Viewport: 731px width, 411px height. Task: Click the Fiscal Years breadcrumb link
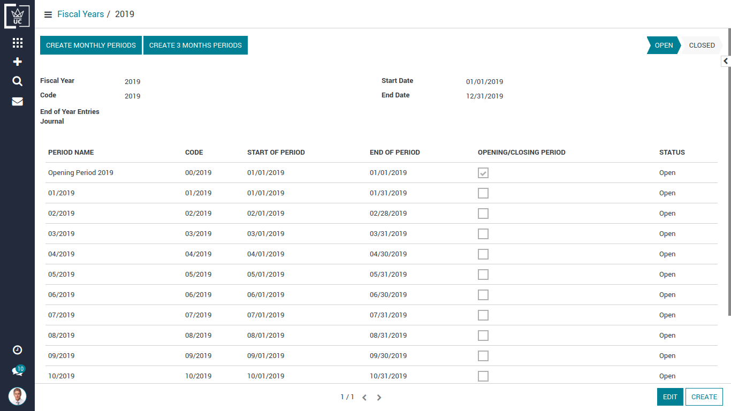click(81, 14)
